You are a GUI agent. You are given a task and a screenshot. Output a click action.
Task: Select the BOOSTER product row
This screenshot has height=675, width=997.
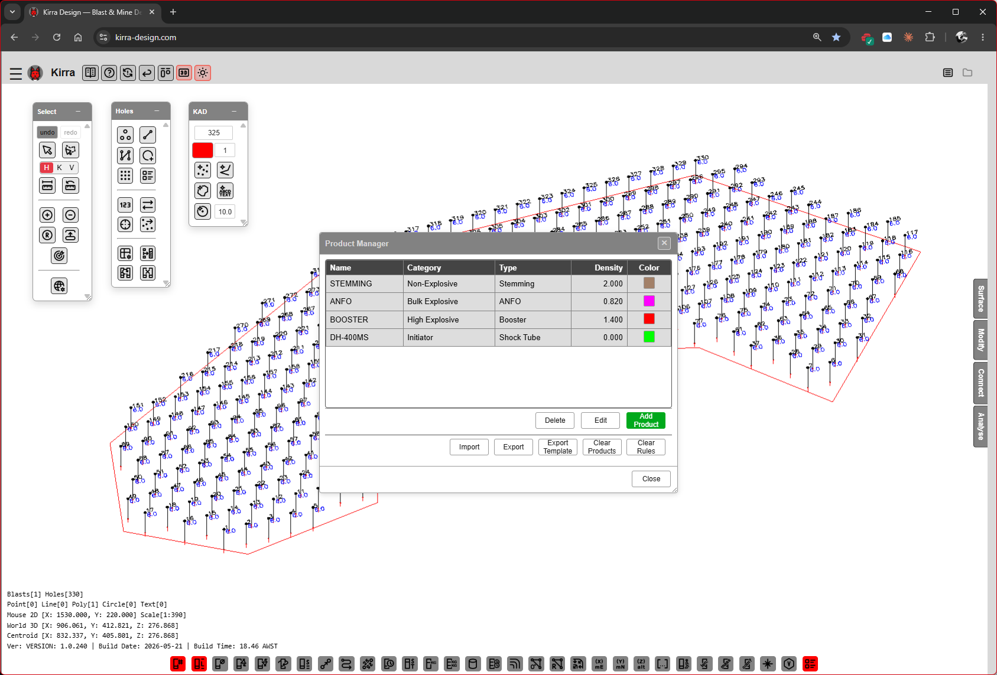pyautogui.click(x=498, y=319)
